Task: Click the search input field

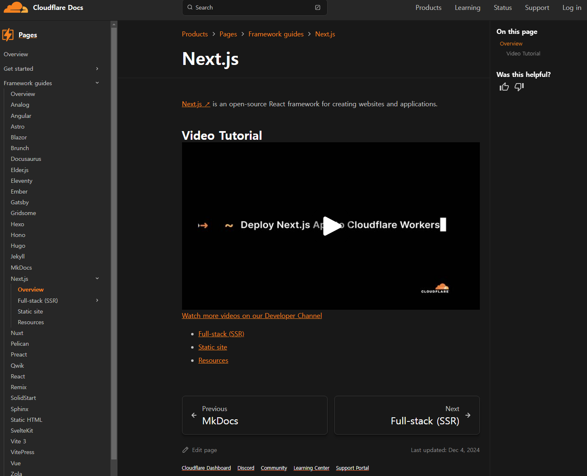Action: point(248,7)
